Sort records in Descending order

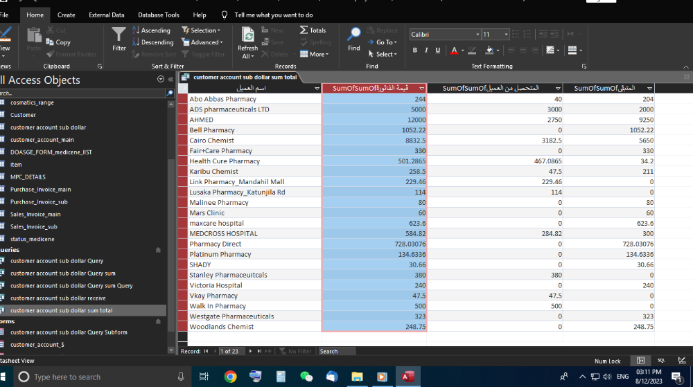152,42
